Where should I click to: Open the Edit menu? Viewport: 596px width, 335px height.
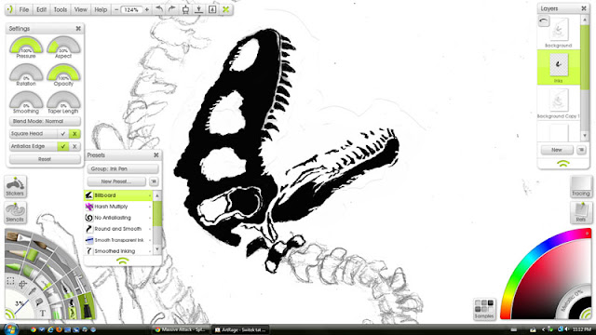(x=41, y=10)
